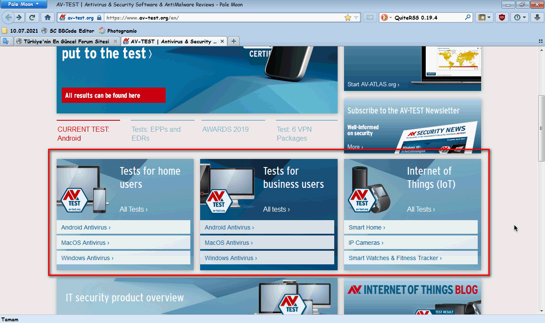Image resolution: width=545 pixels, height=323 pixels.
Task: Go back one page
Action: point(9,17)
